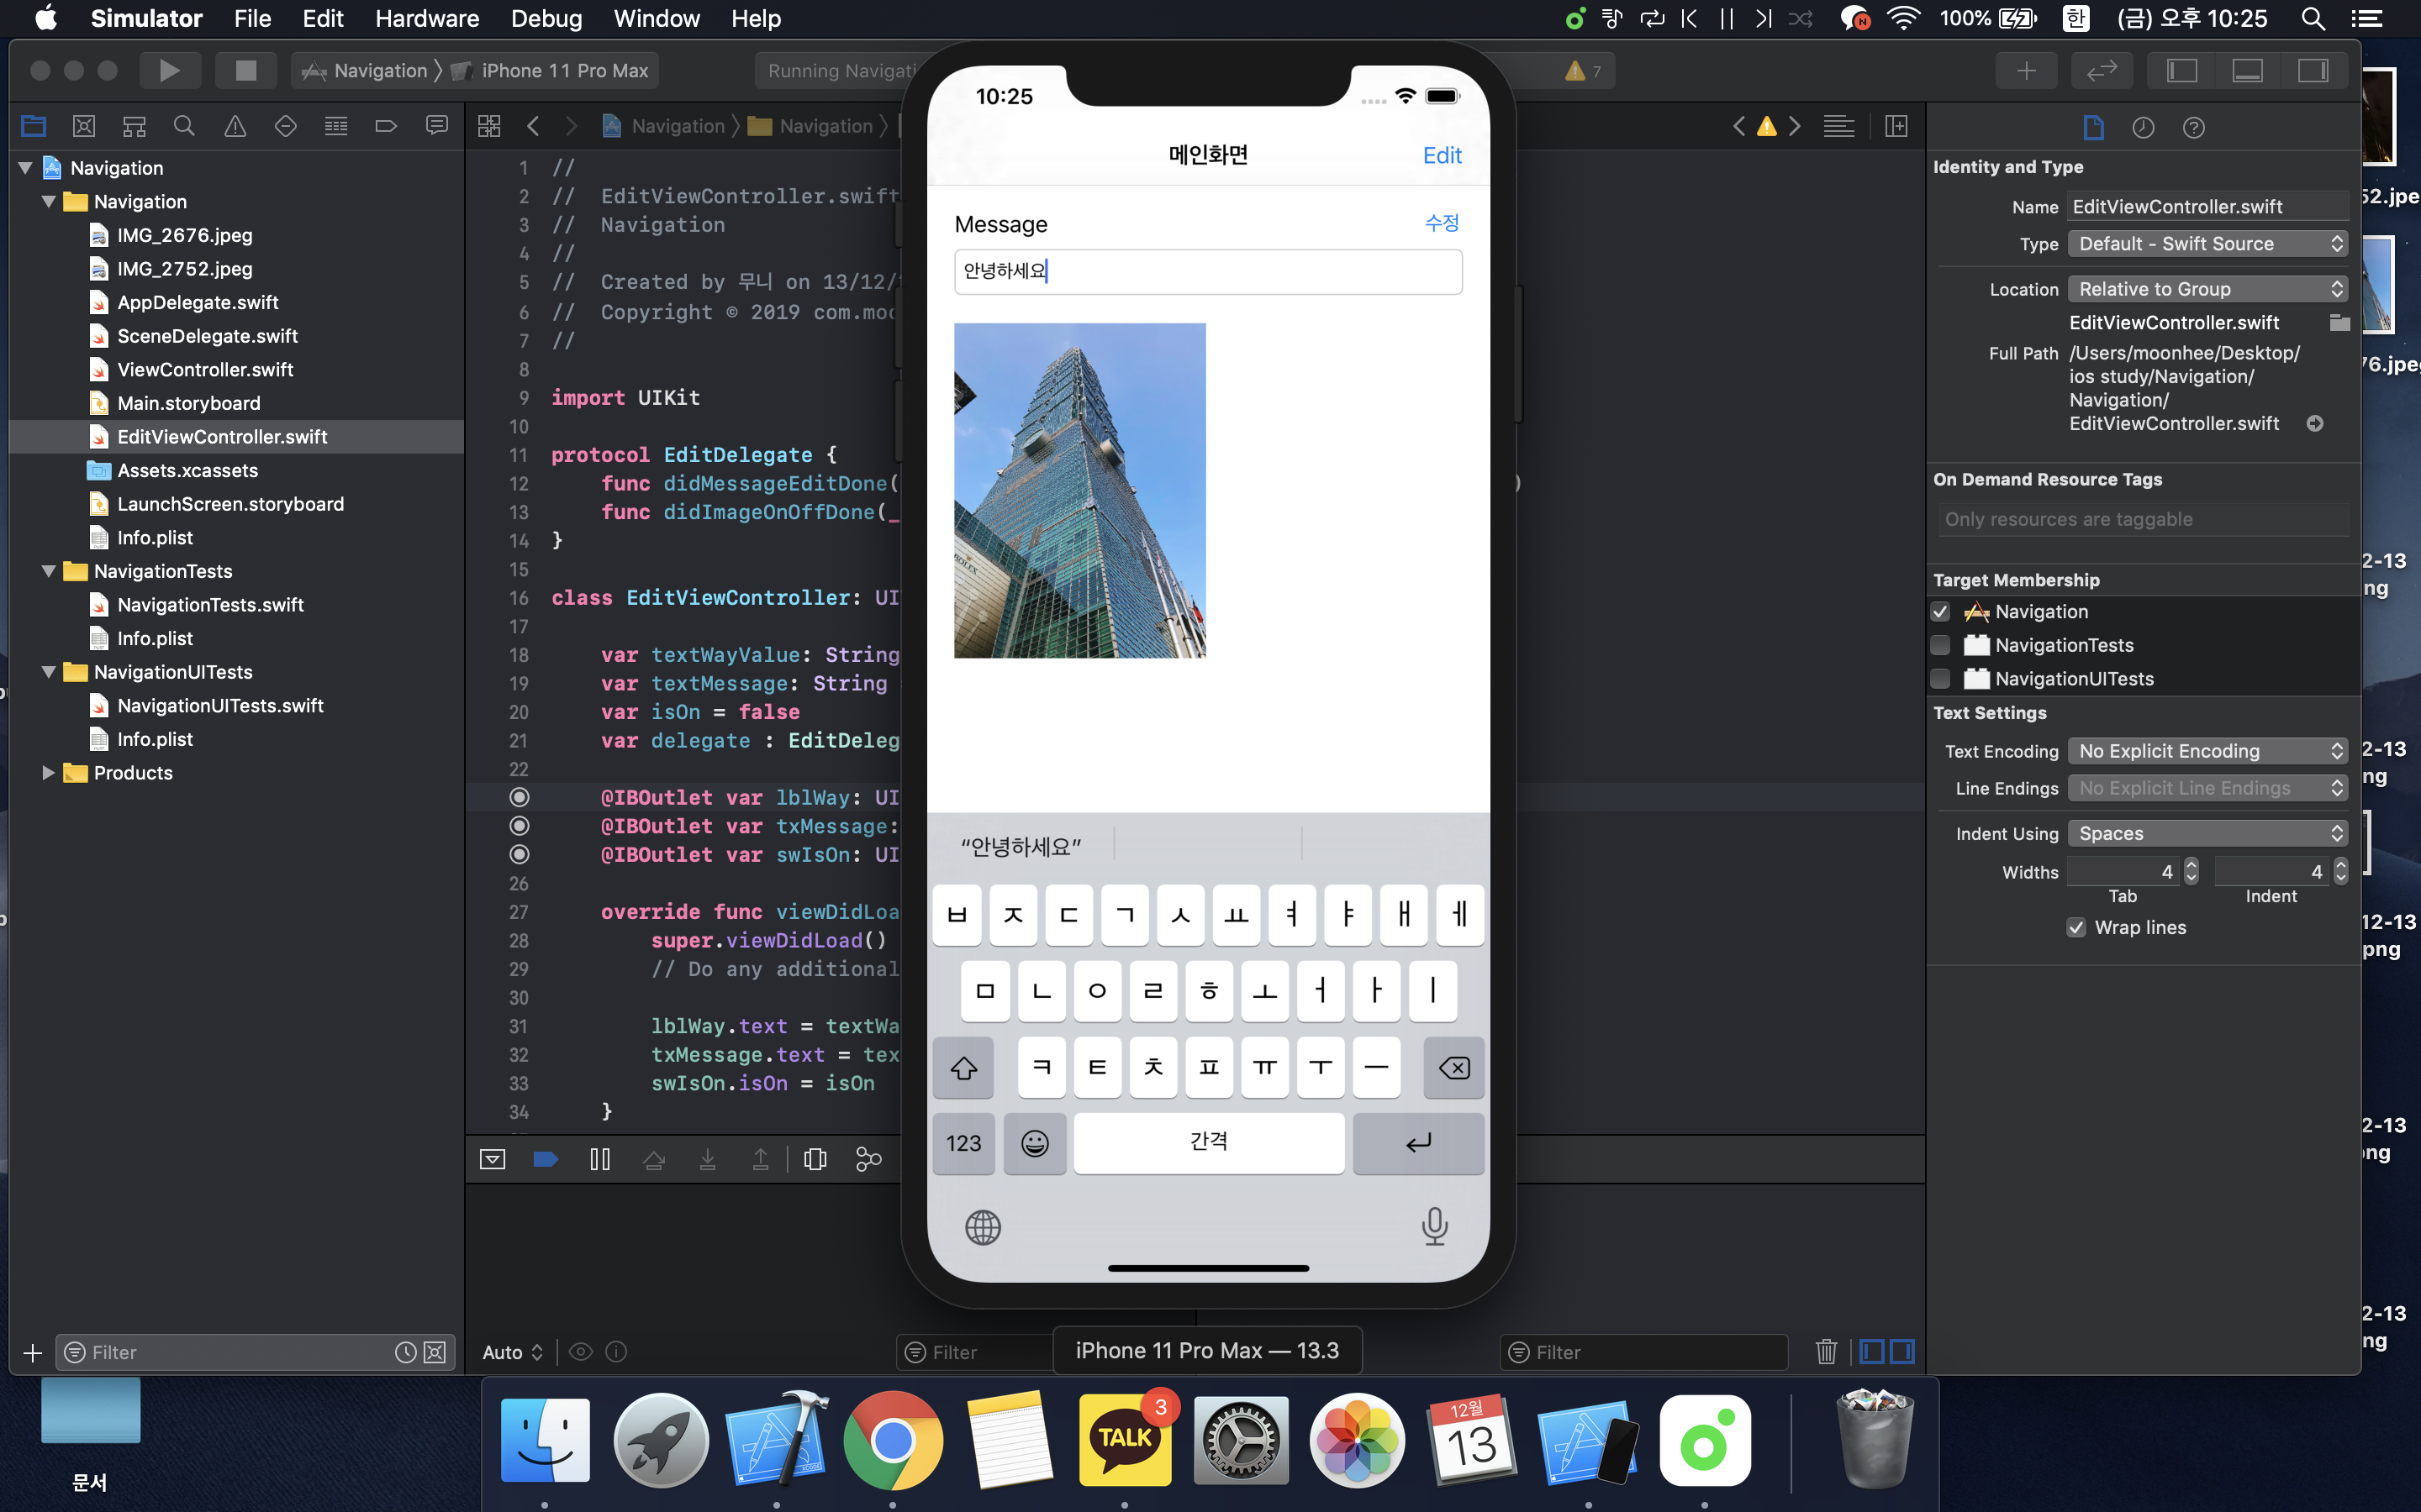Expand the Products folder

(x=47, y=772)
